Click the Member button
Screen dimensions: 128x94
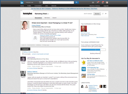97,14
